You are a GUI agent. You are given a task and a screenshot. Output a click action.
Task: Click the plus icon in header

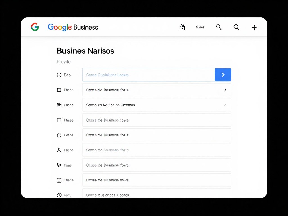point(254,27)
